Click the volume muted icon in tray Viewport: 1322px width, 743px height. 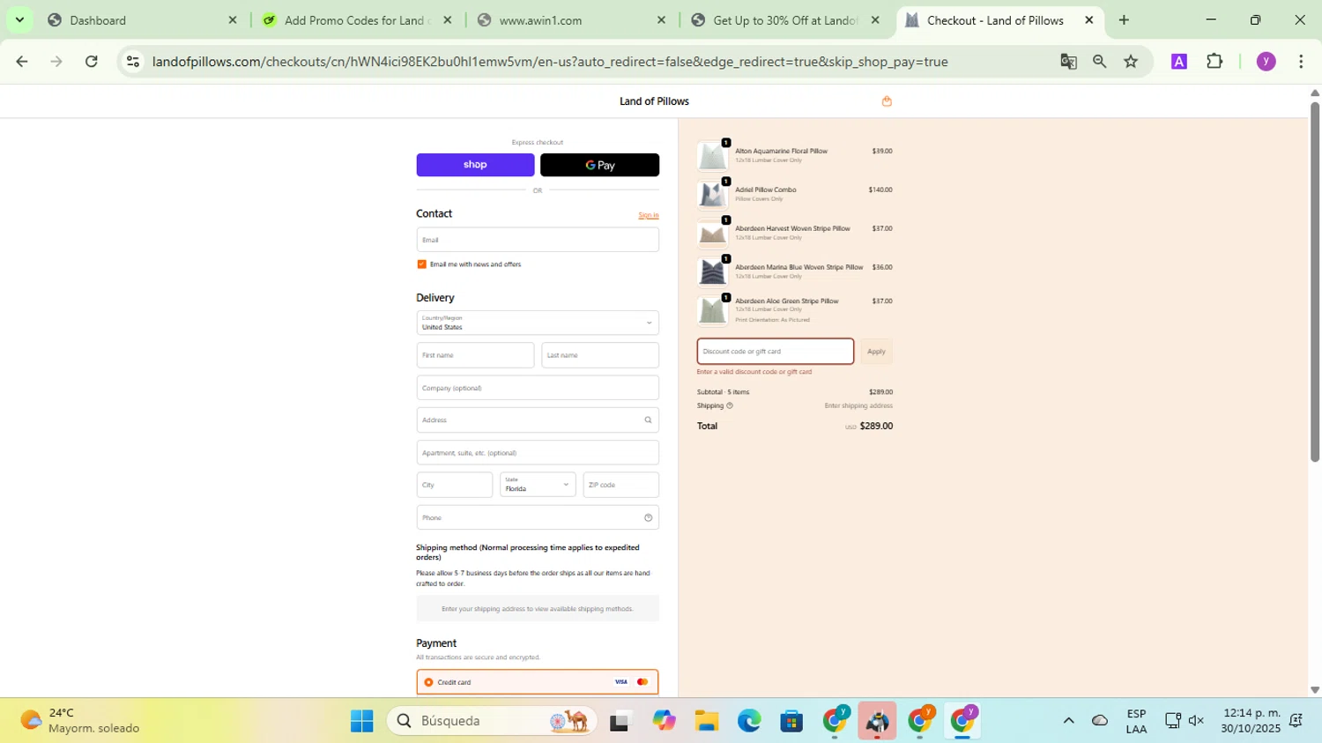1196,721
